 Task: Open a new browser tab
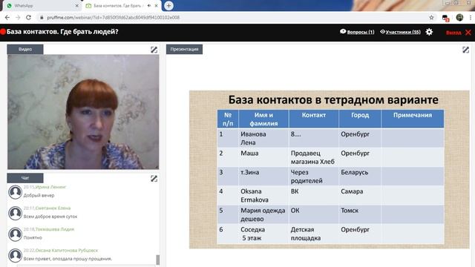(x=168, y=5)
